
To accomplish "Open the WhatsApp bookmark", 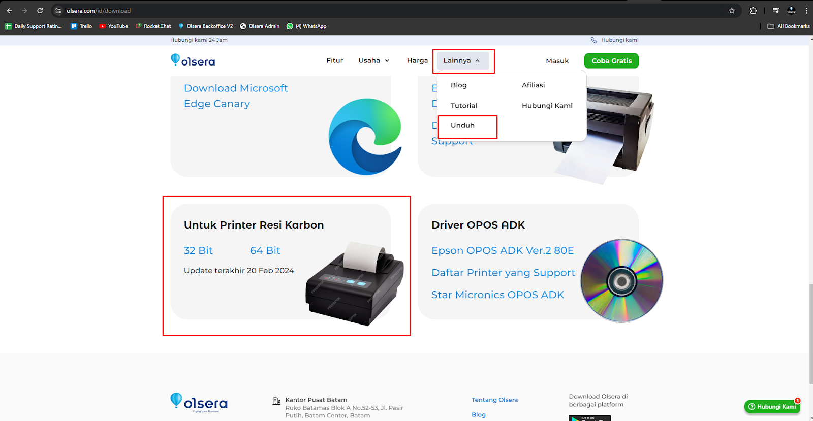I will point(306,26).
